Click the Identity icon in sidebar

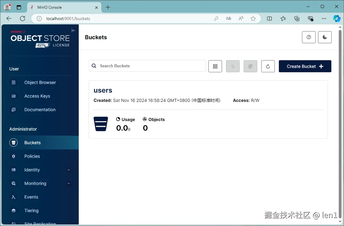click(14, 170)
